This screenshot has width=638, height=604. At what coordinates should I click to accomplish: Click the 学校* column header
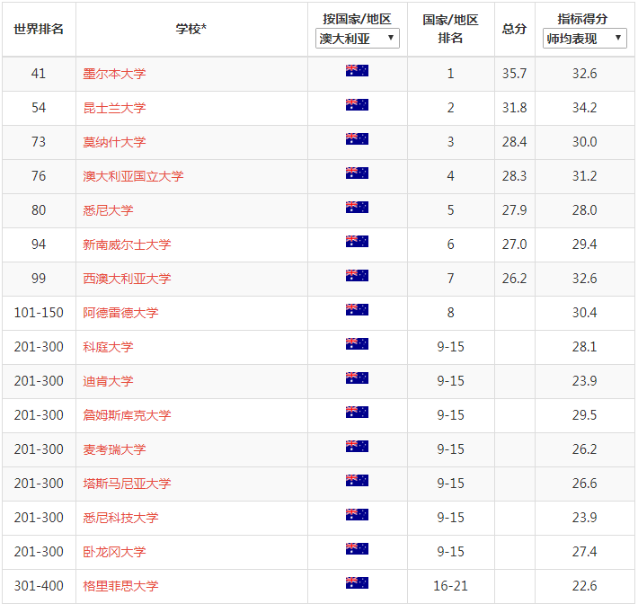191,29
